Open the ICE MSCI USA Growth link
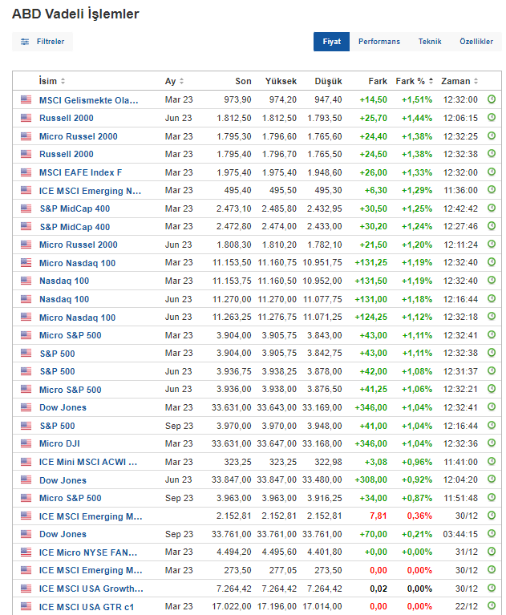The image size is (506, 615). click(x=91, y=589)
